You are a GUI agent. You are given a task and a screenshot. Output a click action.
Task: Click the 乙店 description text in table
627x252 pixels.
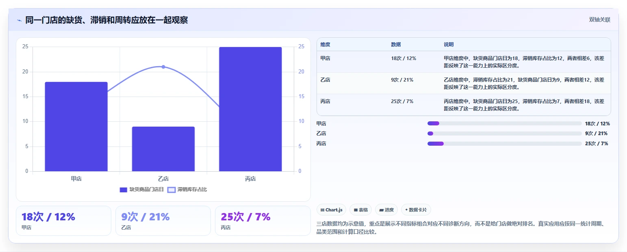coord(524,83)
